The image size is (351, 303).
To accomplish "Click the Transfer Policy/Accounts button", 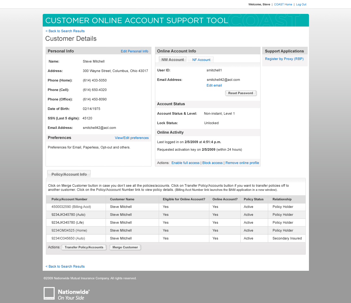I will [x=84, y=247].
